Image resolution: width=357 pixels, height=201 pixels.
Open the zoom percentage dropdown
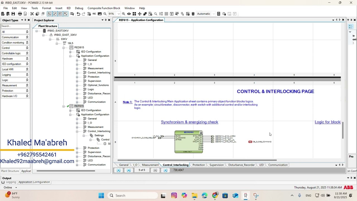119,14
